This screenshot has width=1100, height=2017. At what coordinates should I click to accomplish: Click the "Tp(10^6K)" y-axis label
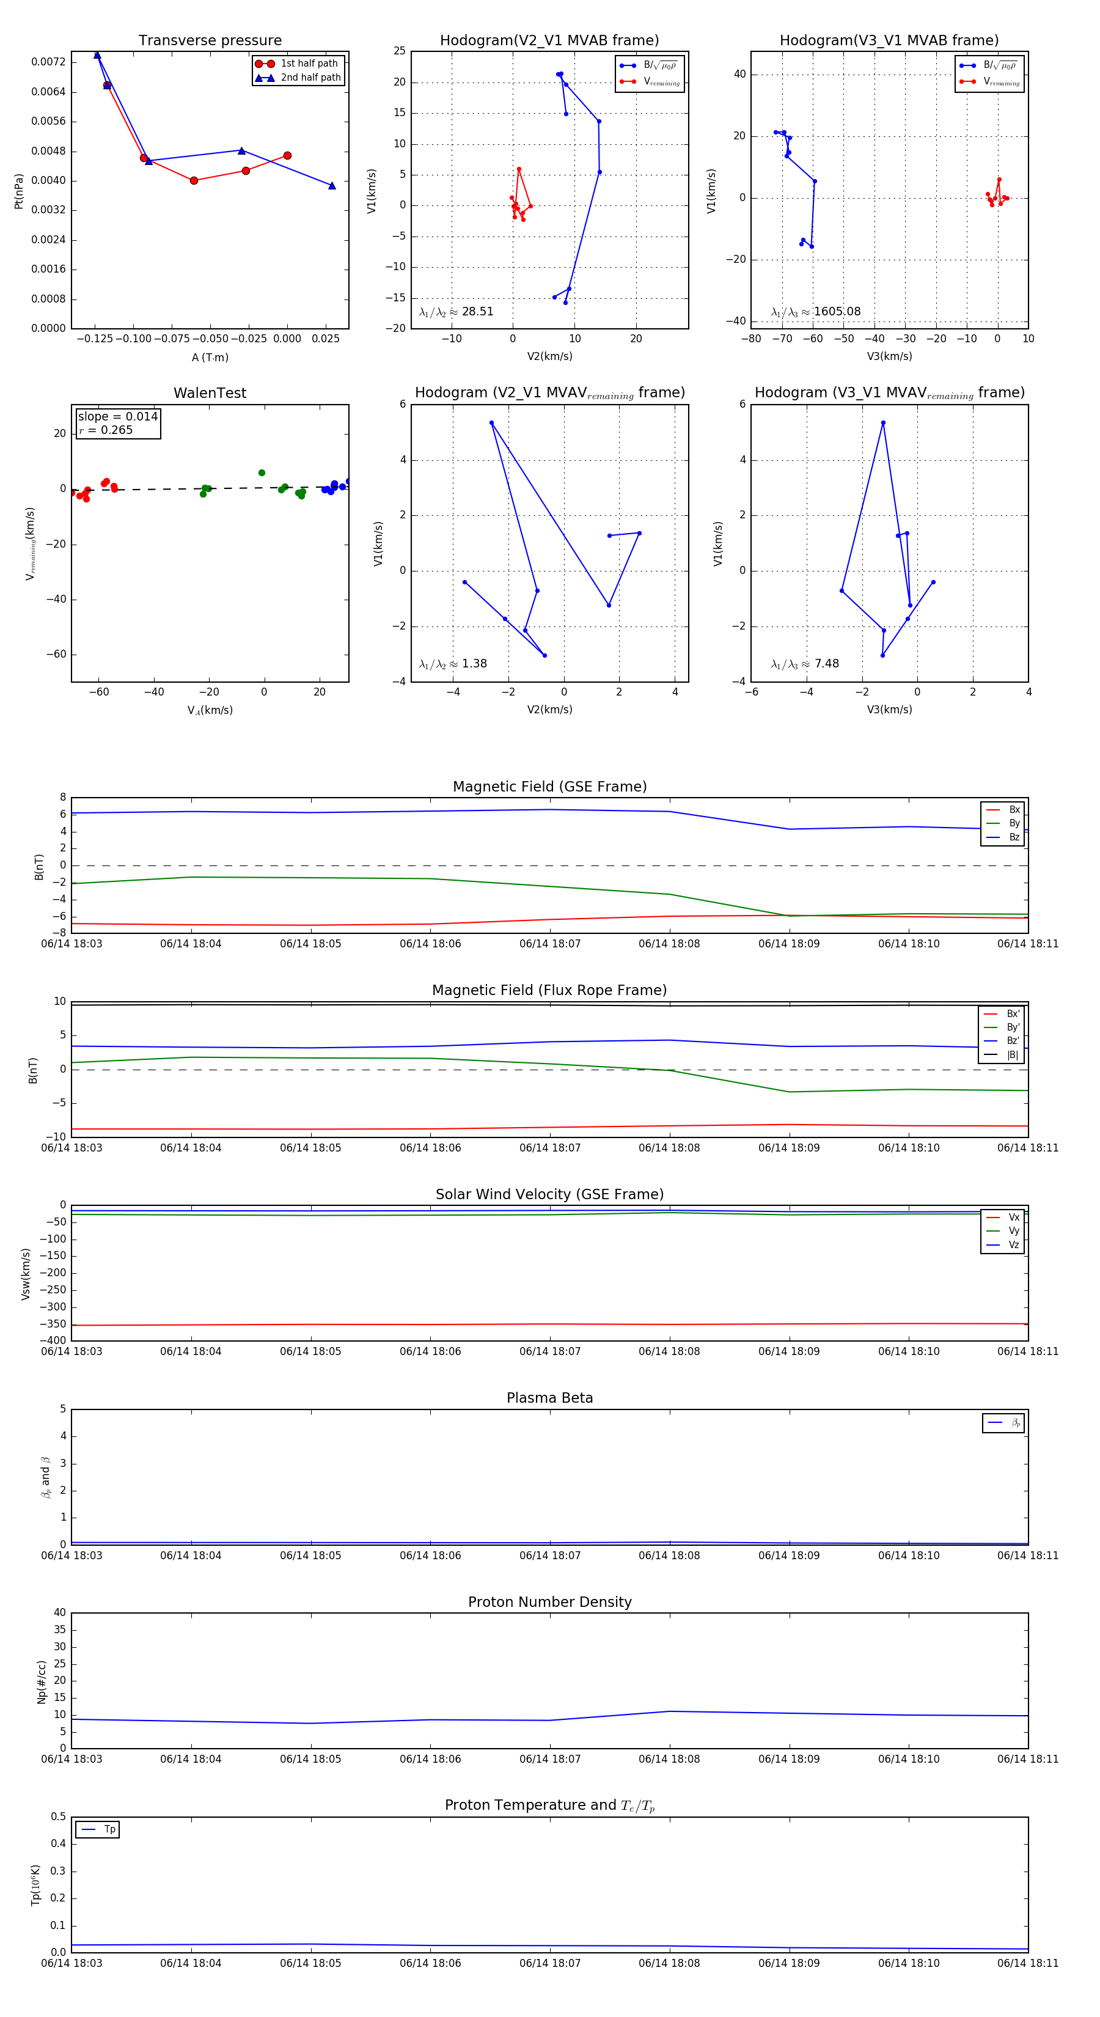(35, 1885)
